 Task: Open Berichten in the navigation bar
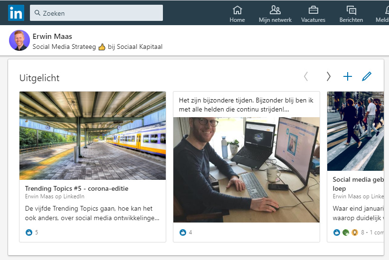(351, 14)
